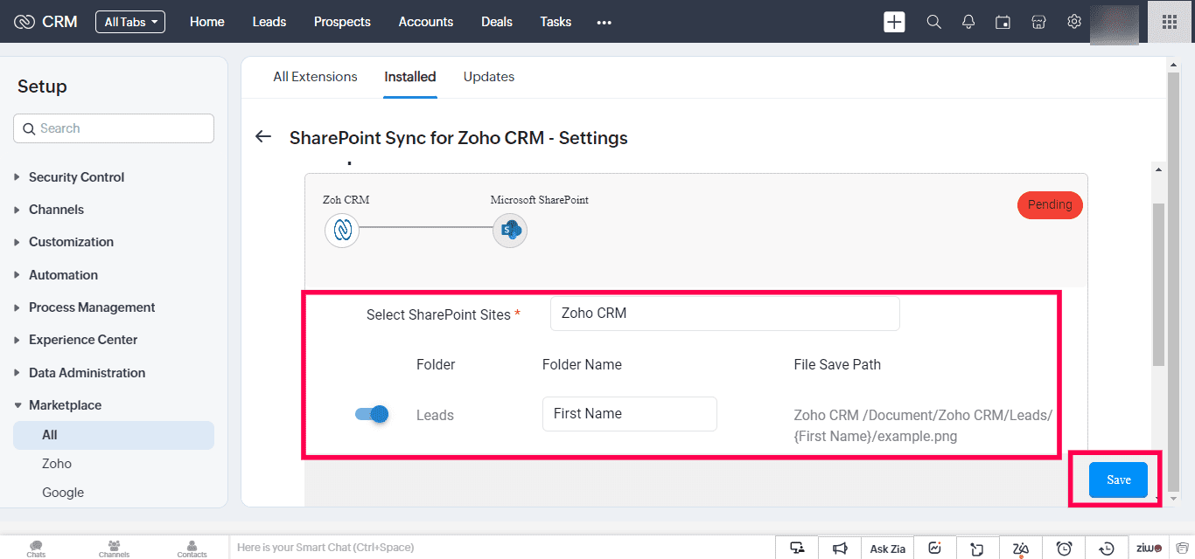Open the chat bubbles icon at bottom right
This screenshot has height=559, width=1195.
click(x=1181, y=548)
